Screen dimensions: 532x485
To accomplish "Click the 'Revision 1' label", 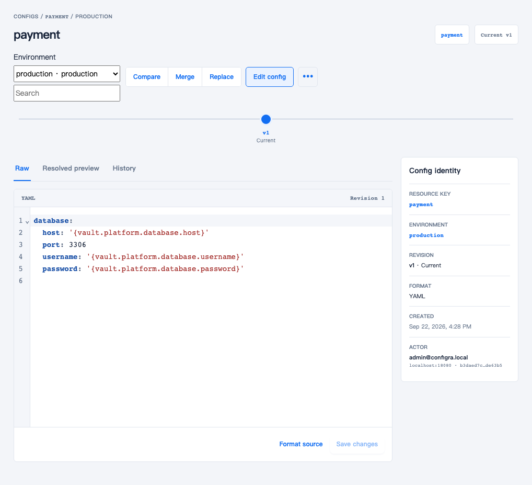I will coord(367,198).
